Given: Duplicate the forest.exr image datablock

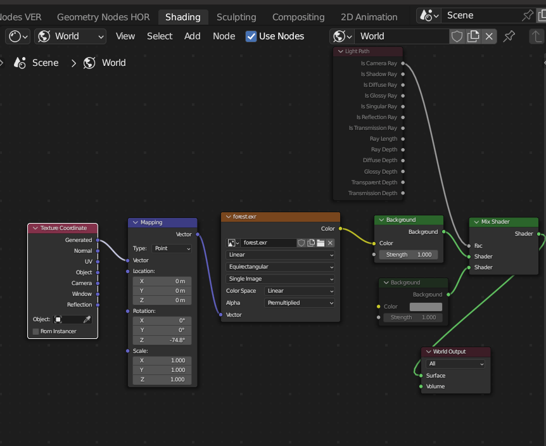Looking at the screenshot, I should pyautogui.click(x=311, y=243).
